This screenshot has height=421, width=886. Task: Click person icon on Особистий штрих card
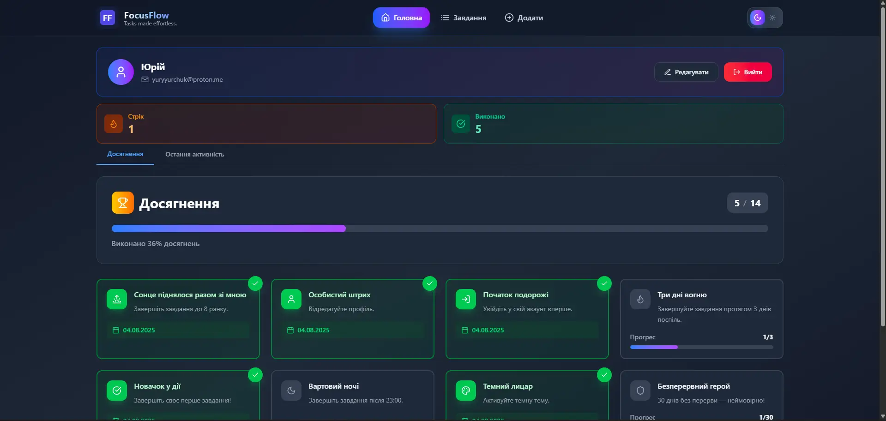pyautogui.click(x=291, y=299)
